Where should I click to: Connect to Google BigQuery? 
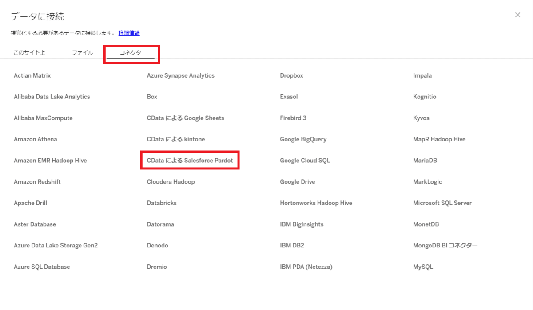coord(303,139)
